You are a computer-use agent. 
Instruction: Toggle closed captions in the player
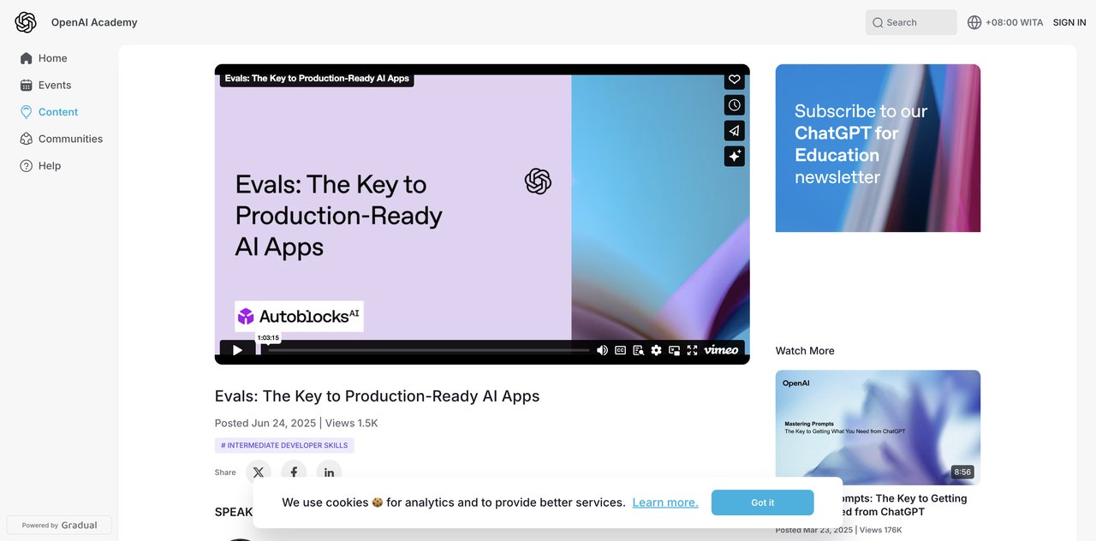pyautogui.click(x=620, y=349)
